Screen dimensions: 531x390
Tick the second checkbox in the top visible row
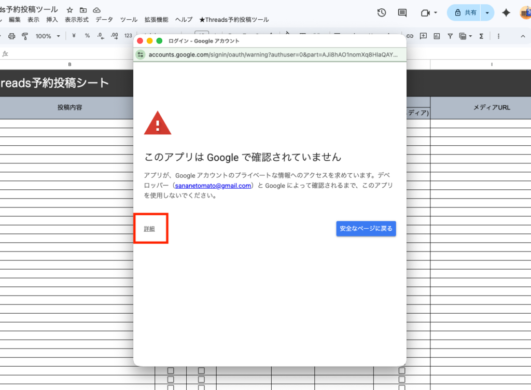[x=201, y=371]
